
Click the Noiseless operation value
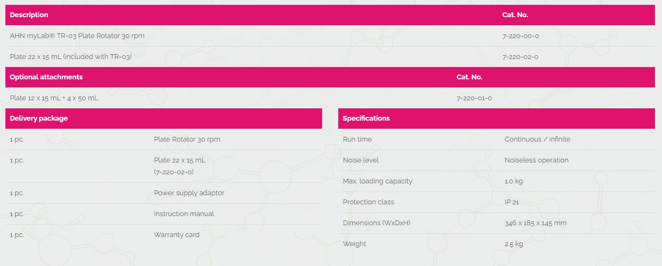536,160
